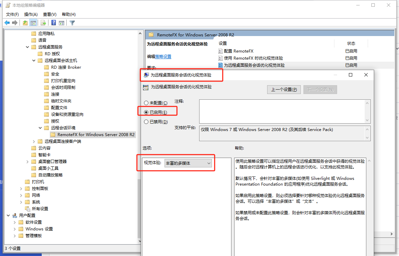Viewport: 399px width, 256px height.
Task: Expand the 远程桌面连接客户端 tree node
Action: (x=34, y=141)
